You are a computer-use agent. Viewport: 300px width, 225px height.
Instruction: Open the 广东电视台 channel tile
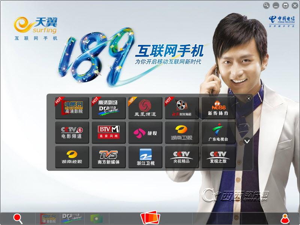pos(218,133)
